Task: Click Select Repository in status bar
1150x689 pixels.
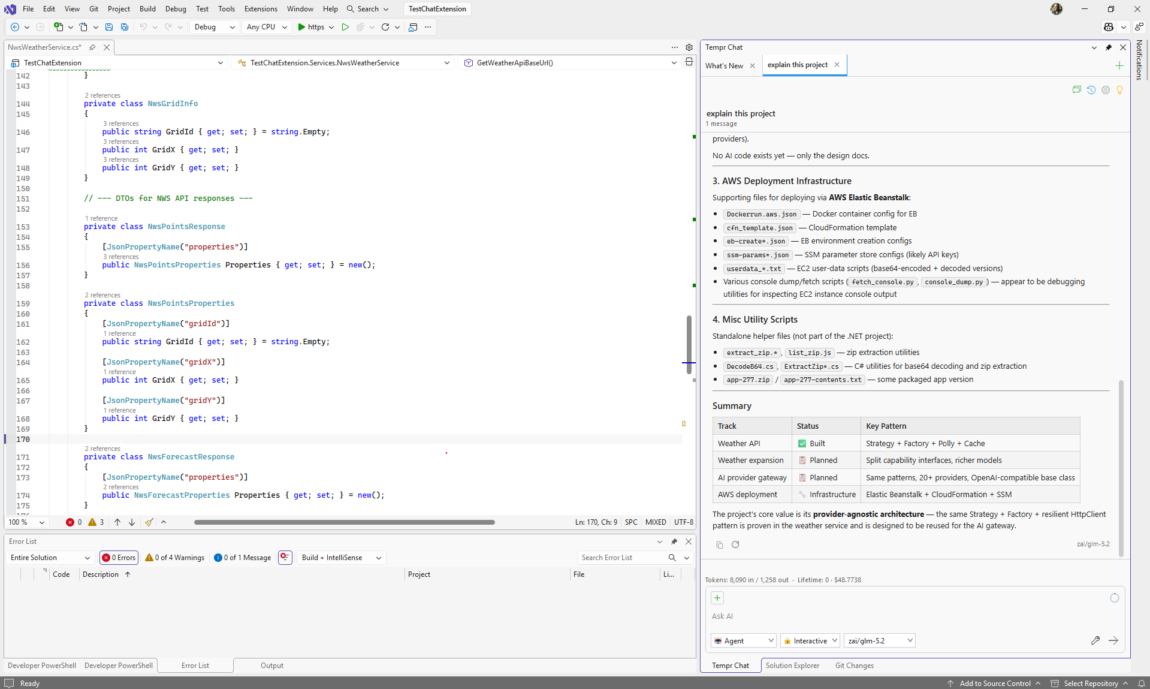Action: [x=1090, y=684]
